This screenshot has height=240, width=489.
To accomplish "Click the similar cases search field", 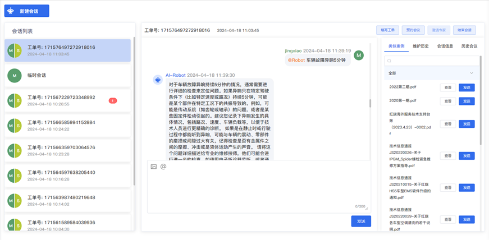I will click(x=432, y=61).
